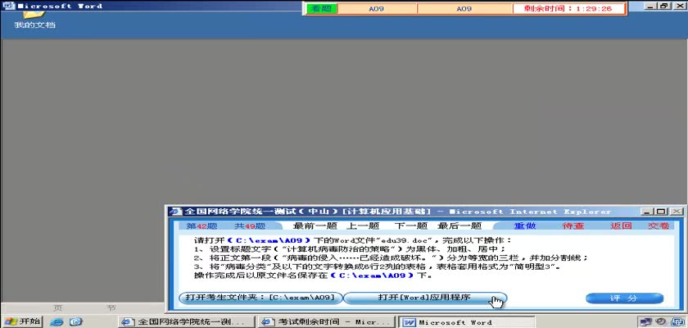Screen dimensions: 688x328
Task: Go to 下一题 (next question)
Action: pyautogui.click(x=410, y=225)
